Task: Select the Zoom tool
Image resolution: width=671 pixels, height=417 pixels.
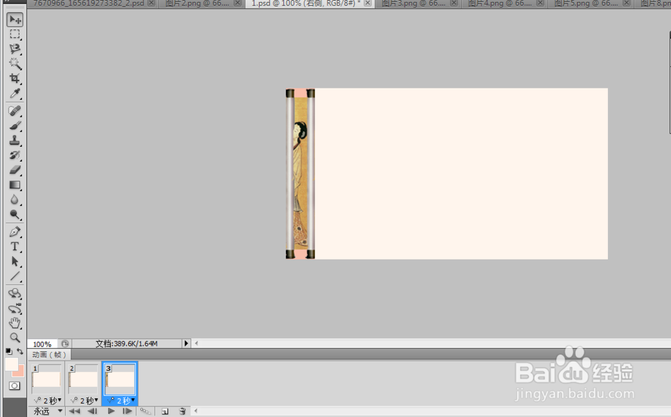Action: tap(15, 337)
